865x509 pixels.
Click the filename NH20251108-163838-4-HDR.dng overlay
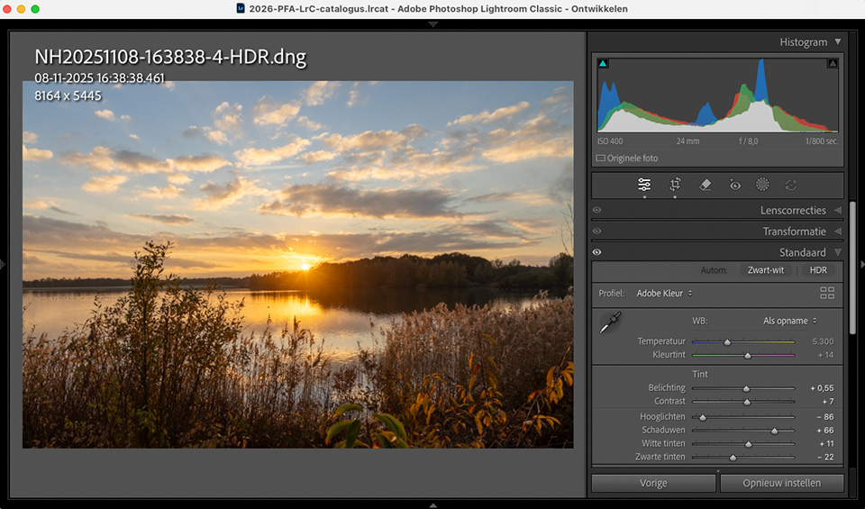click(x=170, y=57)
